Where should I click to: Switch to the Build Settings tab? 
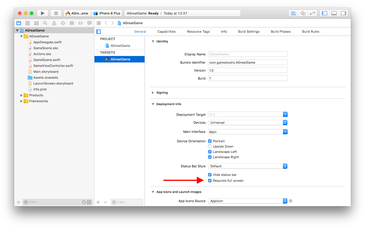pos(249,32)
